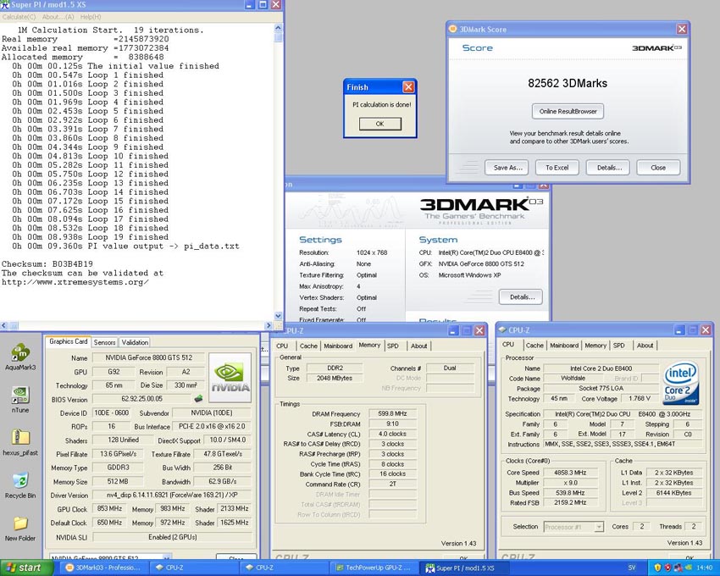
Task: Click the Intel Core 2 Duo logo
Action: click(680, 383)
